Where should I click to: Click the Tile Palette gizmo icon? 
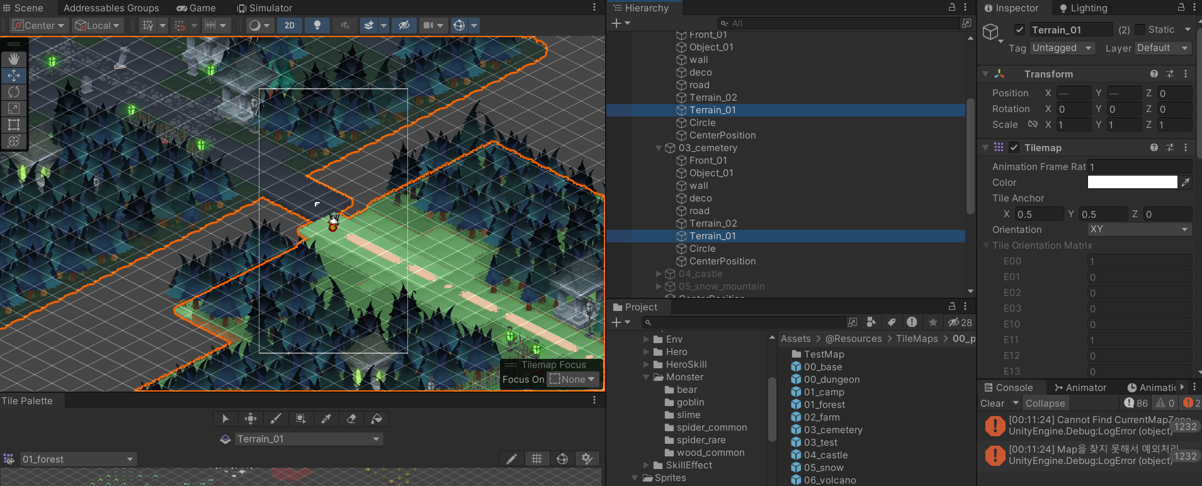tap(562, 459)
